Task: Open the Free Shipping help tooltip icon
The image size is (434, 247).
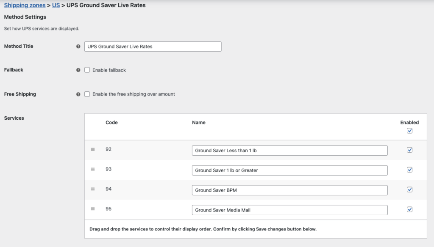Action: click(x=78, y=94)
